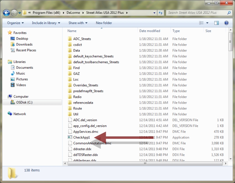
Task: Open Desktop in the navigation pane
Action: click(22, 39)
